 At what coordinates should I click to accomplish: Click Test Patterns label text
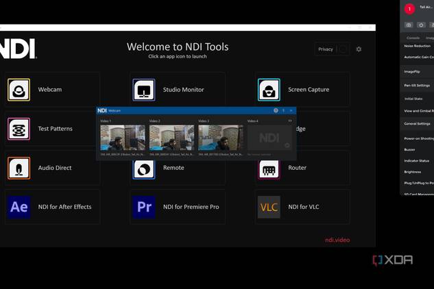[x=55, y=129]
